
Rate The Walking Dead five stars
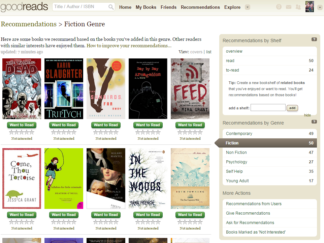[x=32, y=132]
